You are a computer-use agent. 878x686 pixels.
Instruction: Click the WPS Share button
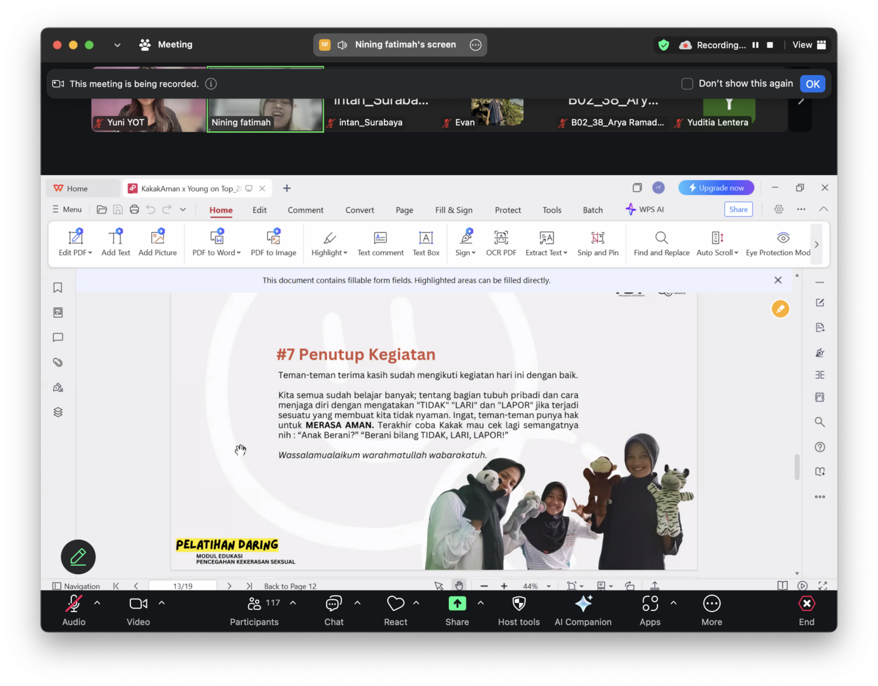click(738, 210)
